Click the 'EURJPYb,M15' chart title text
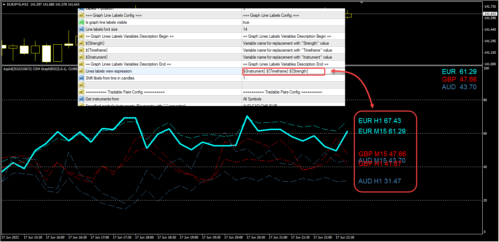The image size is (499, 242). tap(18, 4)
